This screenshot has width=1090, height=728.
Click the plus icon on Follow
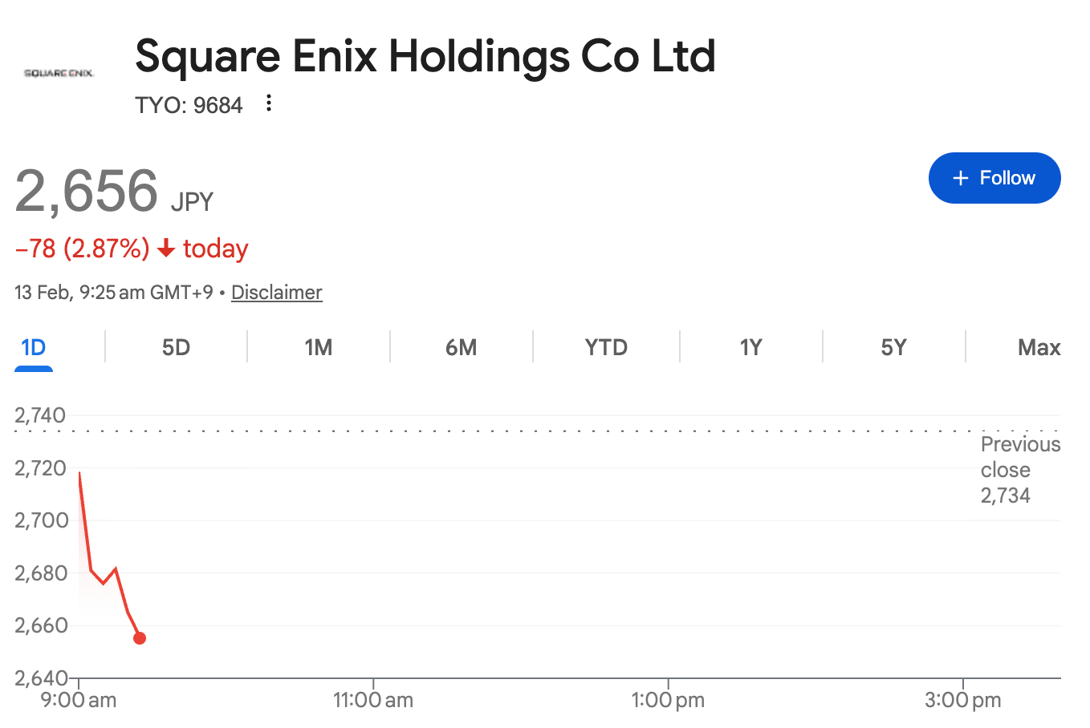point(961,178)
